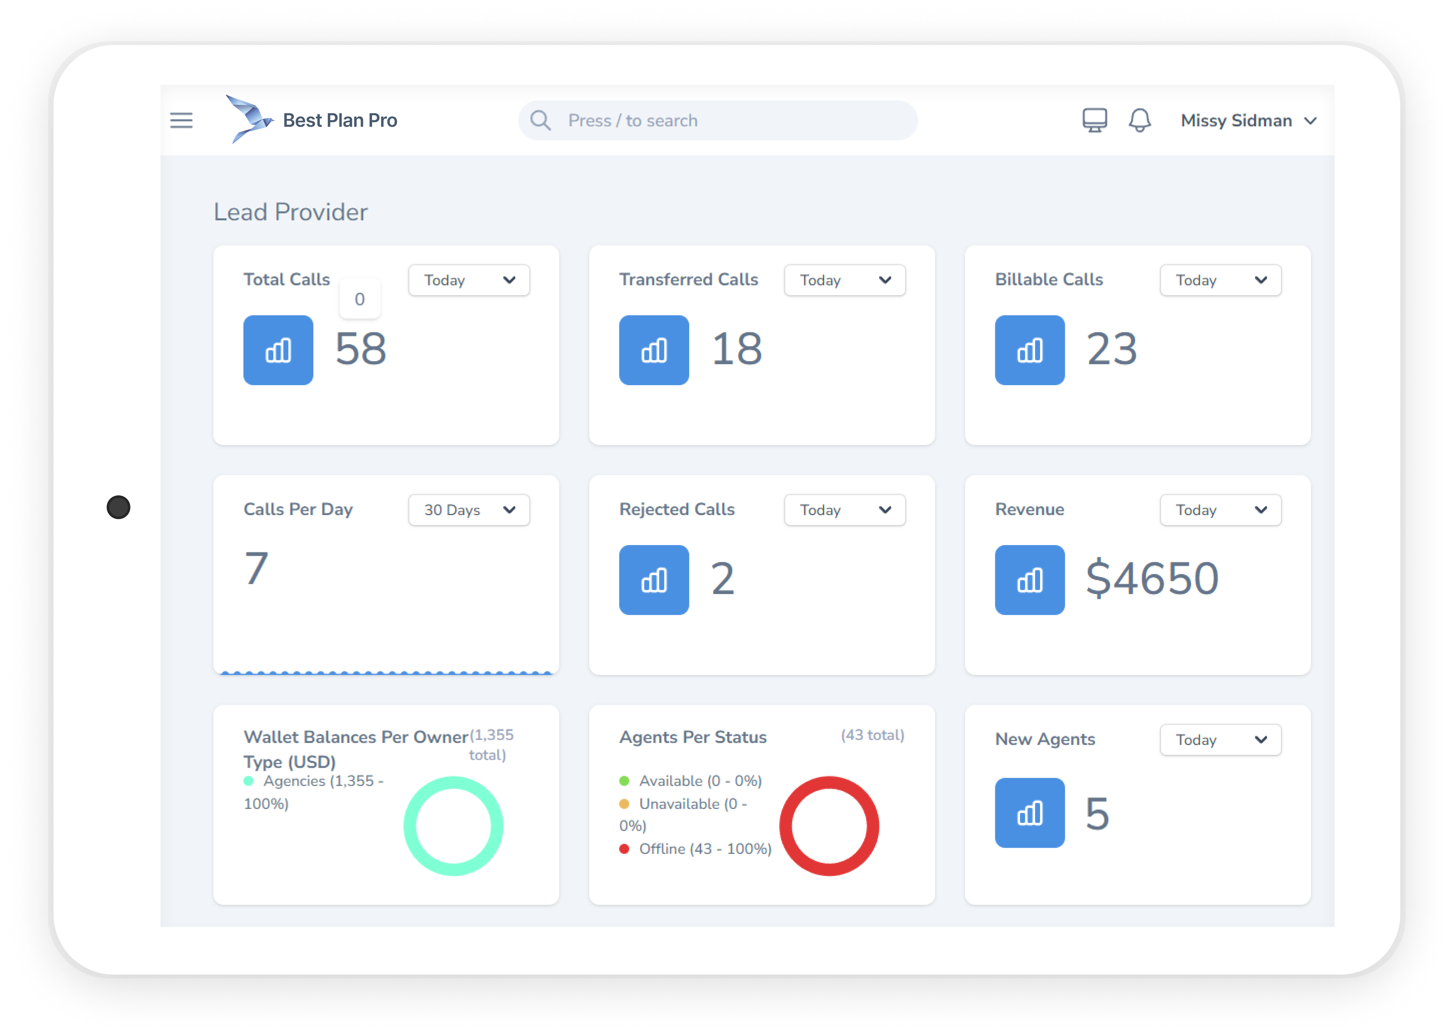Open Calls Per Day 30 Days dropdown
This screenshot has width=1453, height=1036.
(469, 510)
